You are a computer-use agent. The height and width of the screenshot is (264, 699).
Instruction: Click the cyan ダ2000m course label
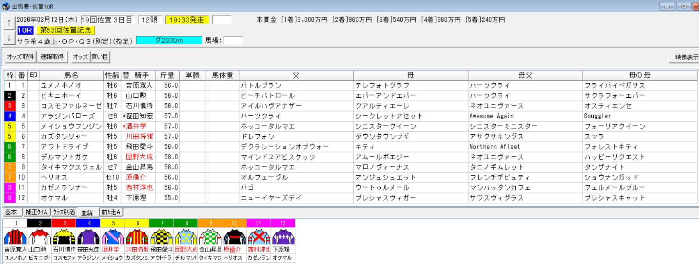[169, 40]
